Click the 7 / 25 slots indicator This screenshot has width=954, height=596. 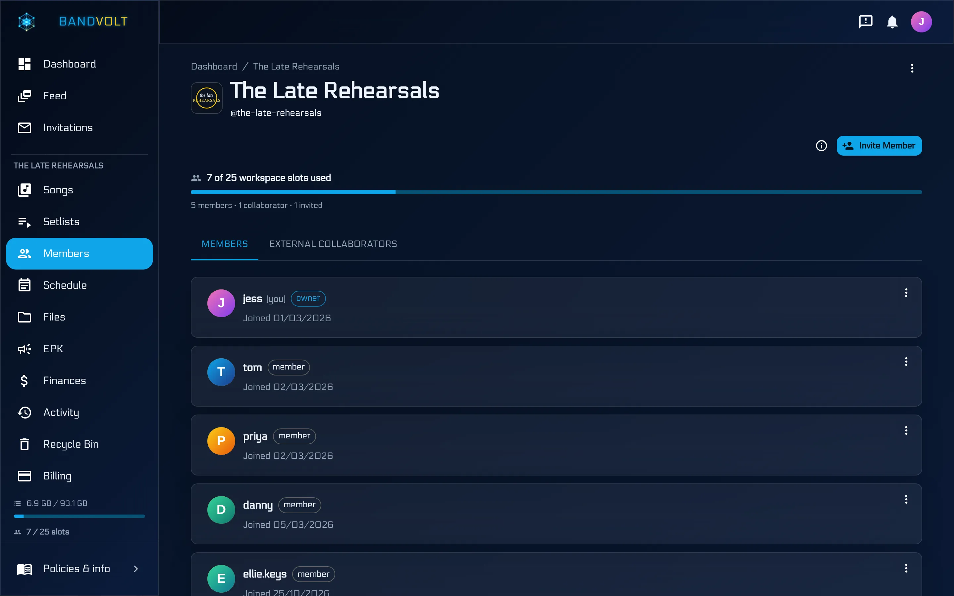click(42, 532)
